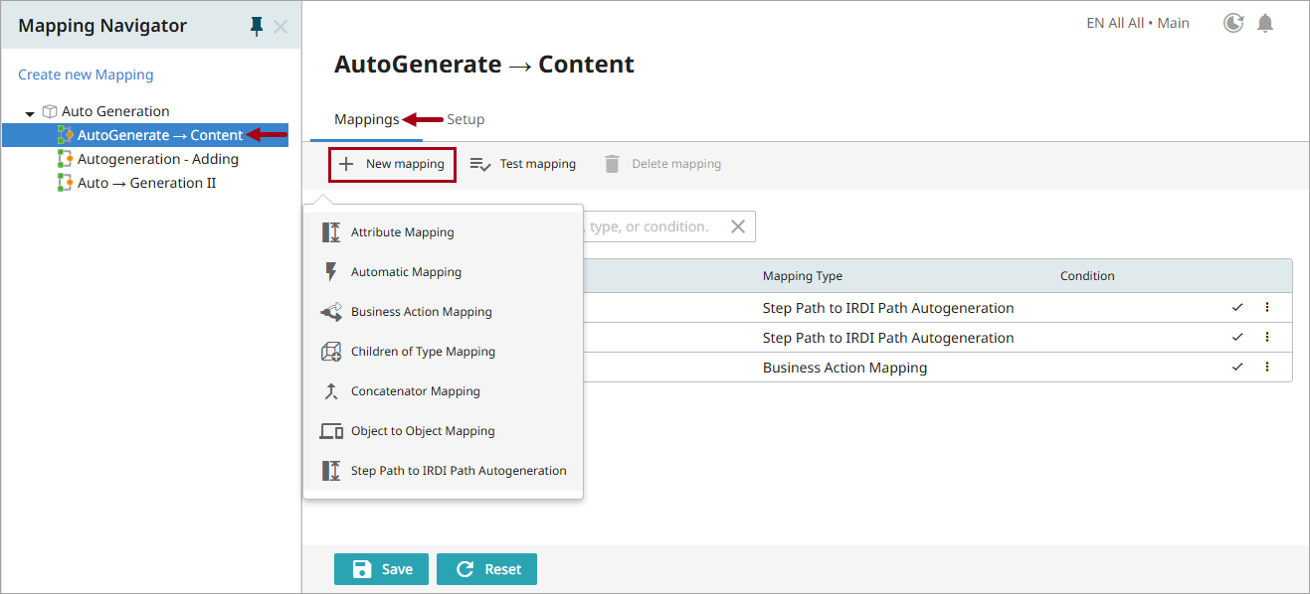The image size is (1310, 594).
Task: Select Autogeneration - Adding in the tree
Action: tap(157, 159)
